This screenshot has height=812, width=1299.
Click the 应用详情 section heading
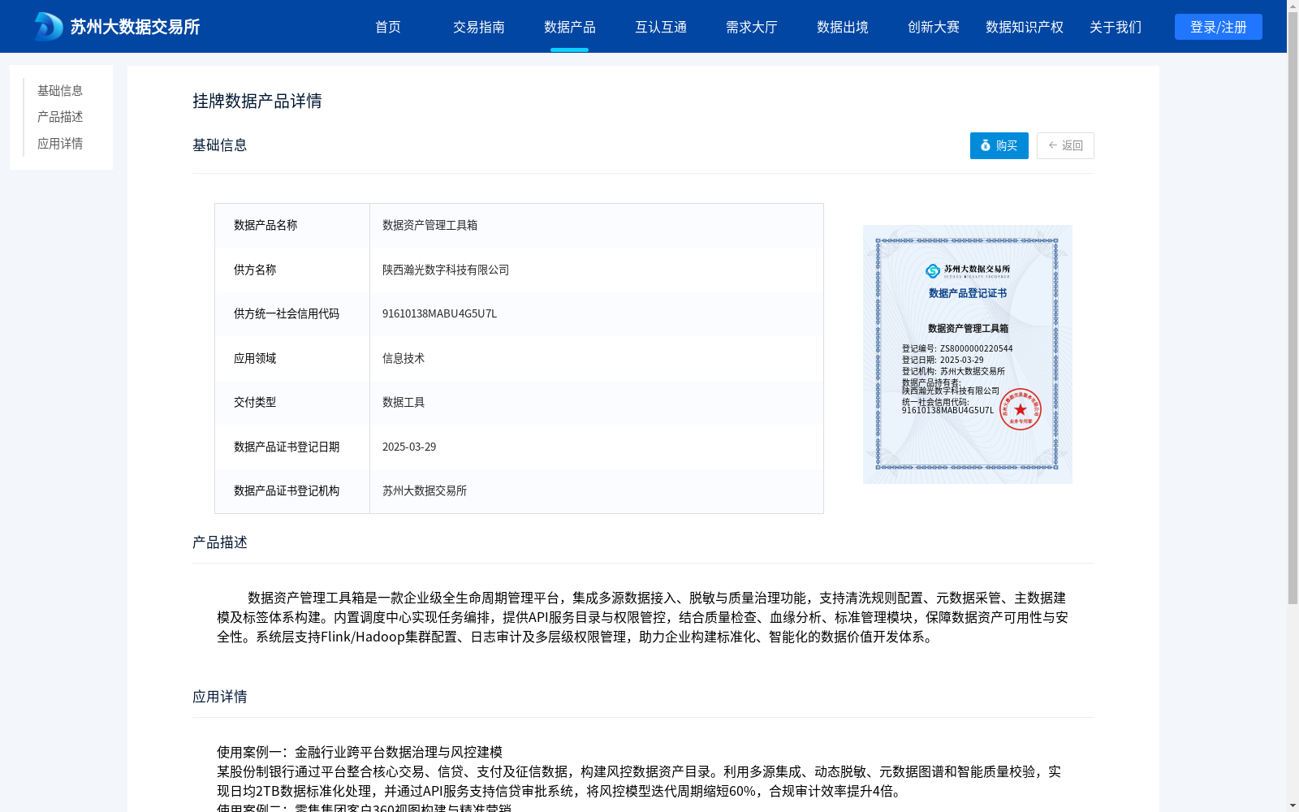[220, 696]
